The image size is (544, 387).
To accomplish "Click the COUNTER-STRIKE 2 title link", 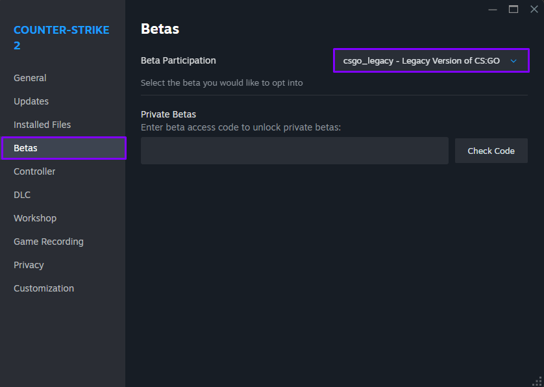I will click(x=62, y=38).
